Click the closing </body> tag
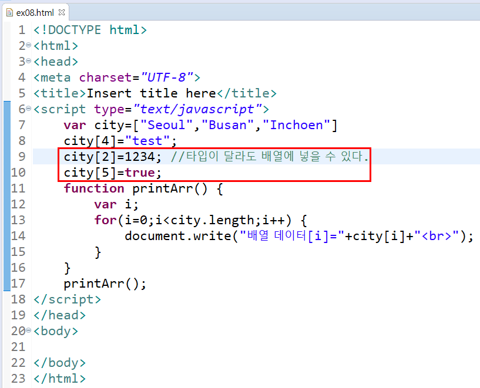The width and height of the screenshot is (480, 388). (x=60, y=363)
